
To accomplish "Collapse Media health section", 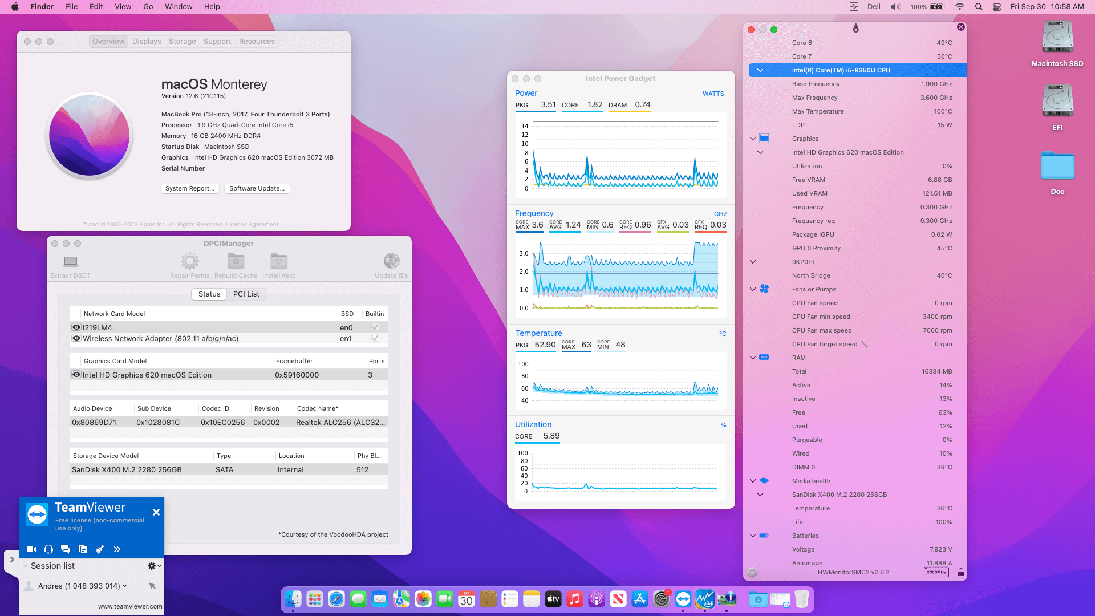I will (753, 481).
